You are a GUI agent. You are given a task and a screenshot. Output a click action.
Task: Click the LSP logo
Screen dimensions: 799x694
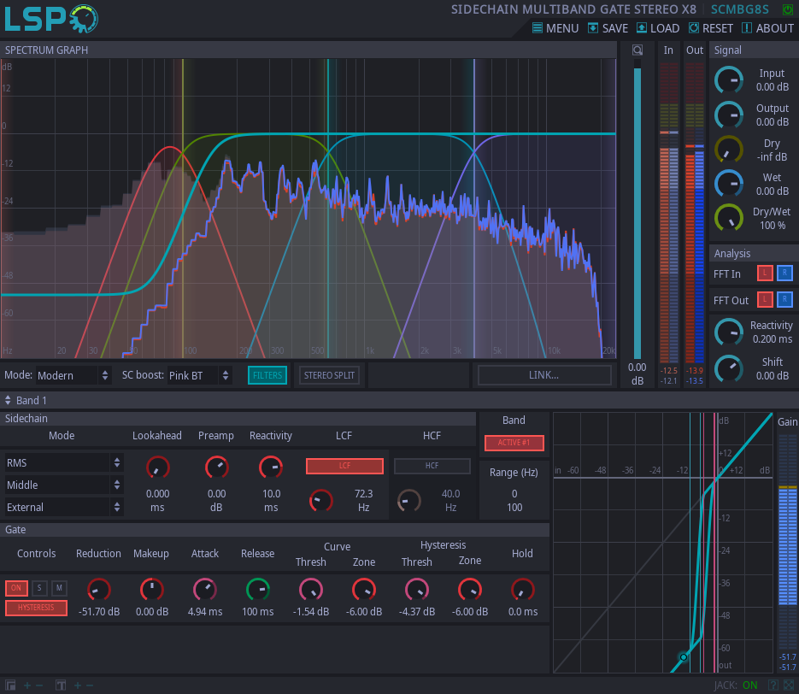click(x=51, y=19)
